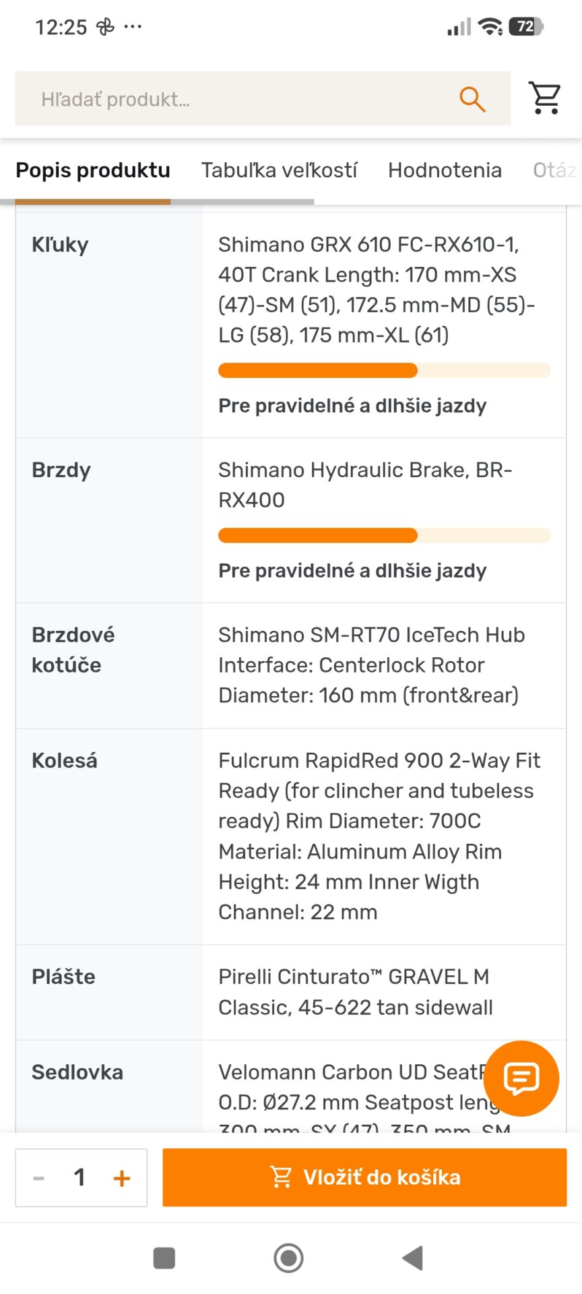The image size is (582, 1294).
Task: Tap the recent apps square icon
Action: point(164,1258)
